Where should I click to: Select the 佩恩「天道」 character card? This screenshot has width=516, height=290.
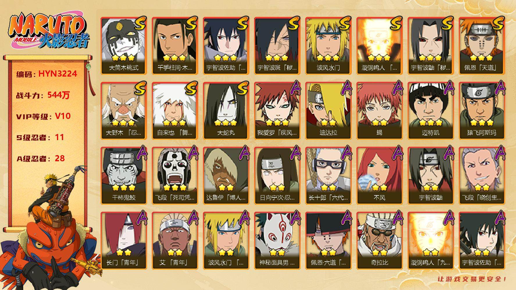click(482, 46)
